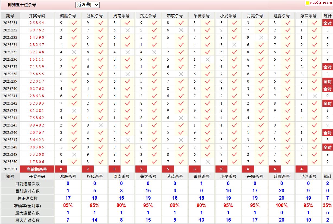
Task: Click the 85% accuracy value for 鸿雁杀号
Action: point(68,206)
